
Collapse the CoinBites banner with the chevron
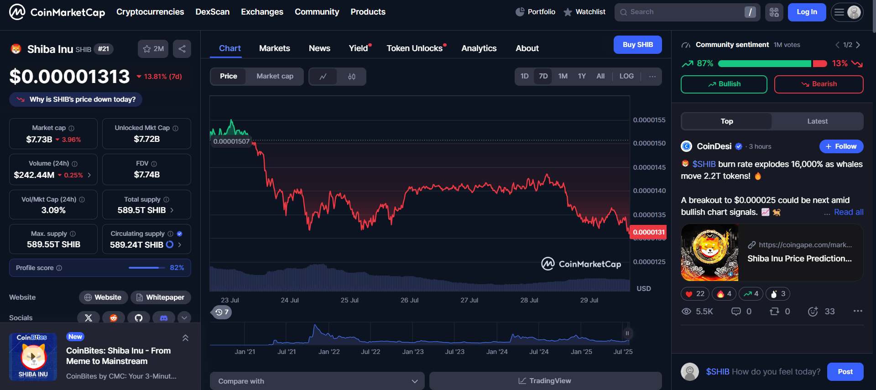point(185,338)
